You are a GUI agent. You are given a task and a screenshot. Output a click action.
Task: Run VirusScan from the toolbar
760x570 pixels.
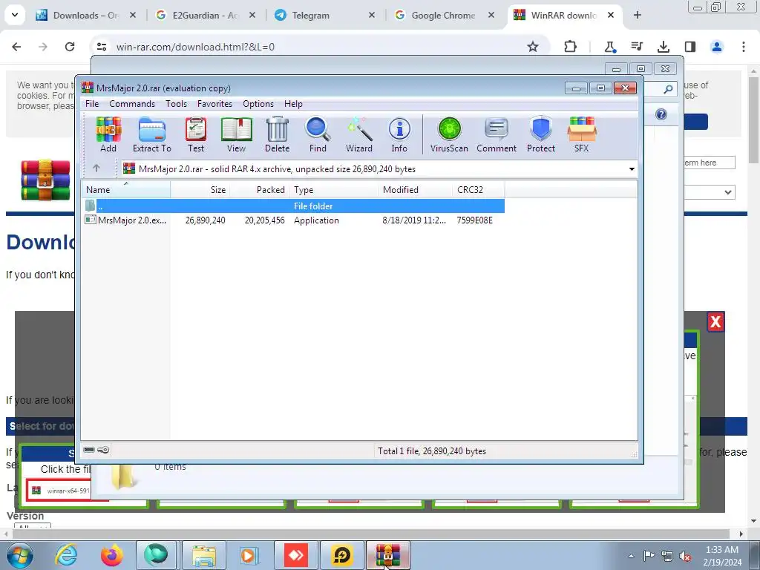point(449,135)
